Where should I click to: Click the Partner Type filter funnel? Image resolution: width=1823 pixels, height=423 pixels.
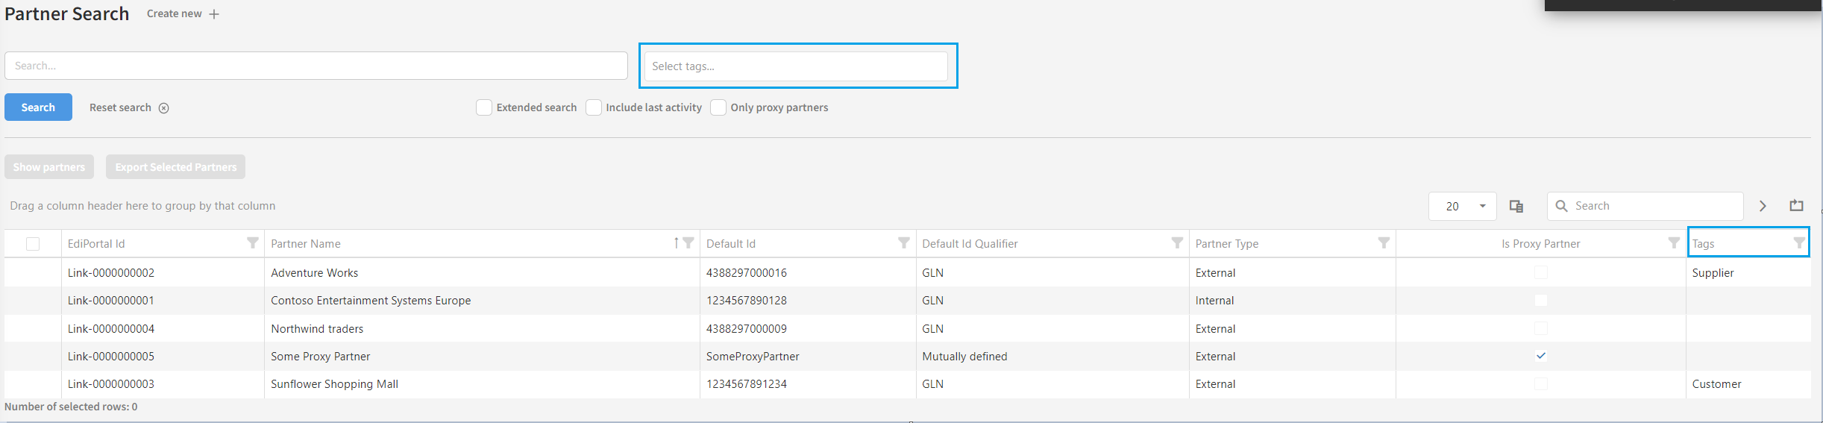click(1384, 243)
